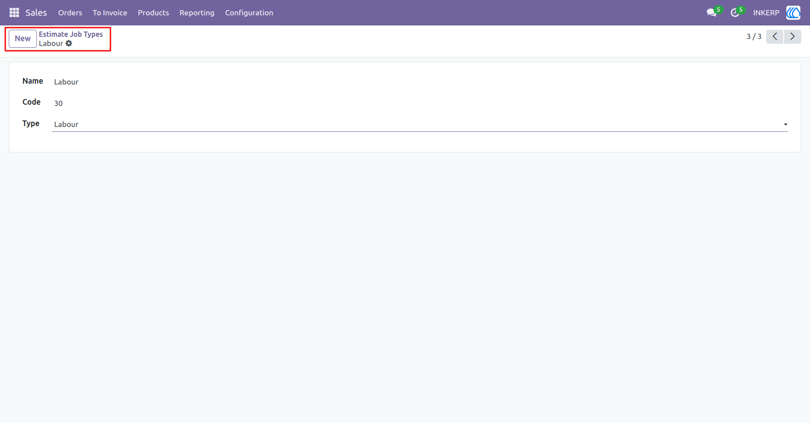Click the Type field label
The image size is (810, 423).
(x=31, y=123)
